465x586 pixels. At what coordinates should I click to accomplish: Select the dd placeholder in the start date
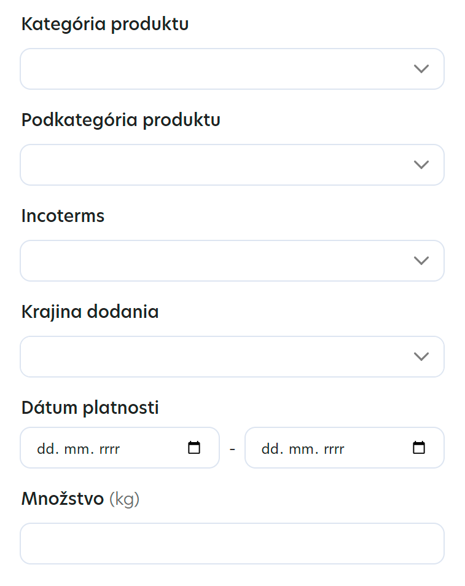pyautogui.click(x=44, y=448)
